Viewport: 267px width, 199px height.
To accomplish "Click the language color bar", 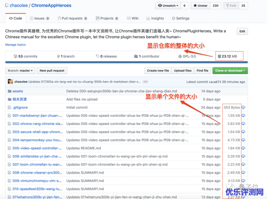I will (x=126, y=62).
